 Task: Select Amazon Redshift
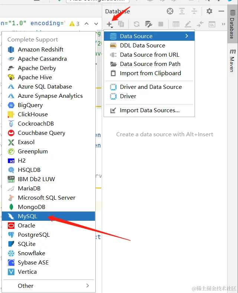(x=49, y=50)
